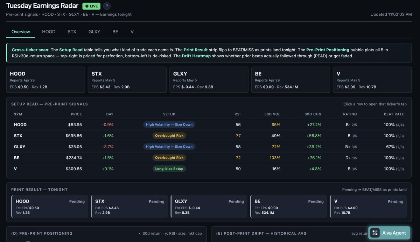Screen dimensions: 420x242
Task: Open the GLXY row in Setup Read table
Action: (209, 147)
